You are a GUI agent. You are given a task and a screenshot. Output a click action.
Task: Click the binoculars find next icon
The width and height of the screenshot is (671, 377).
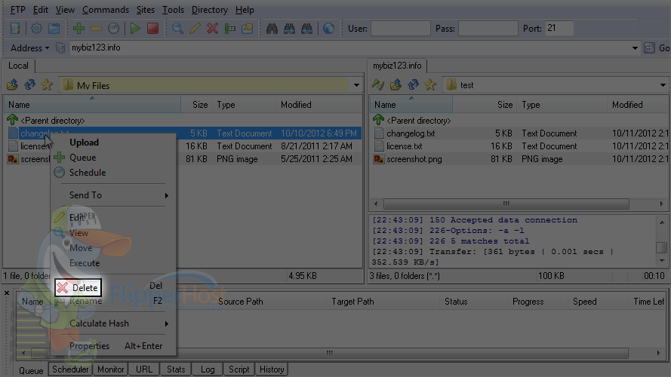[x=289, y=29]
